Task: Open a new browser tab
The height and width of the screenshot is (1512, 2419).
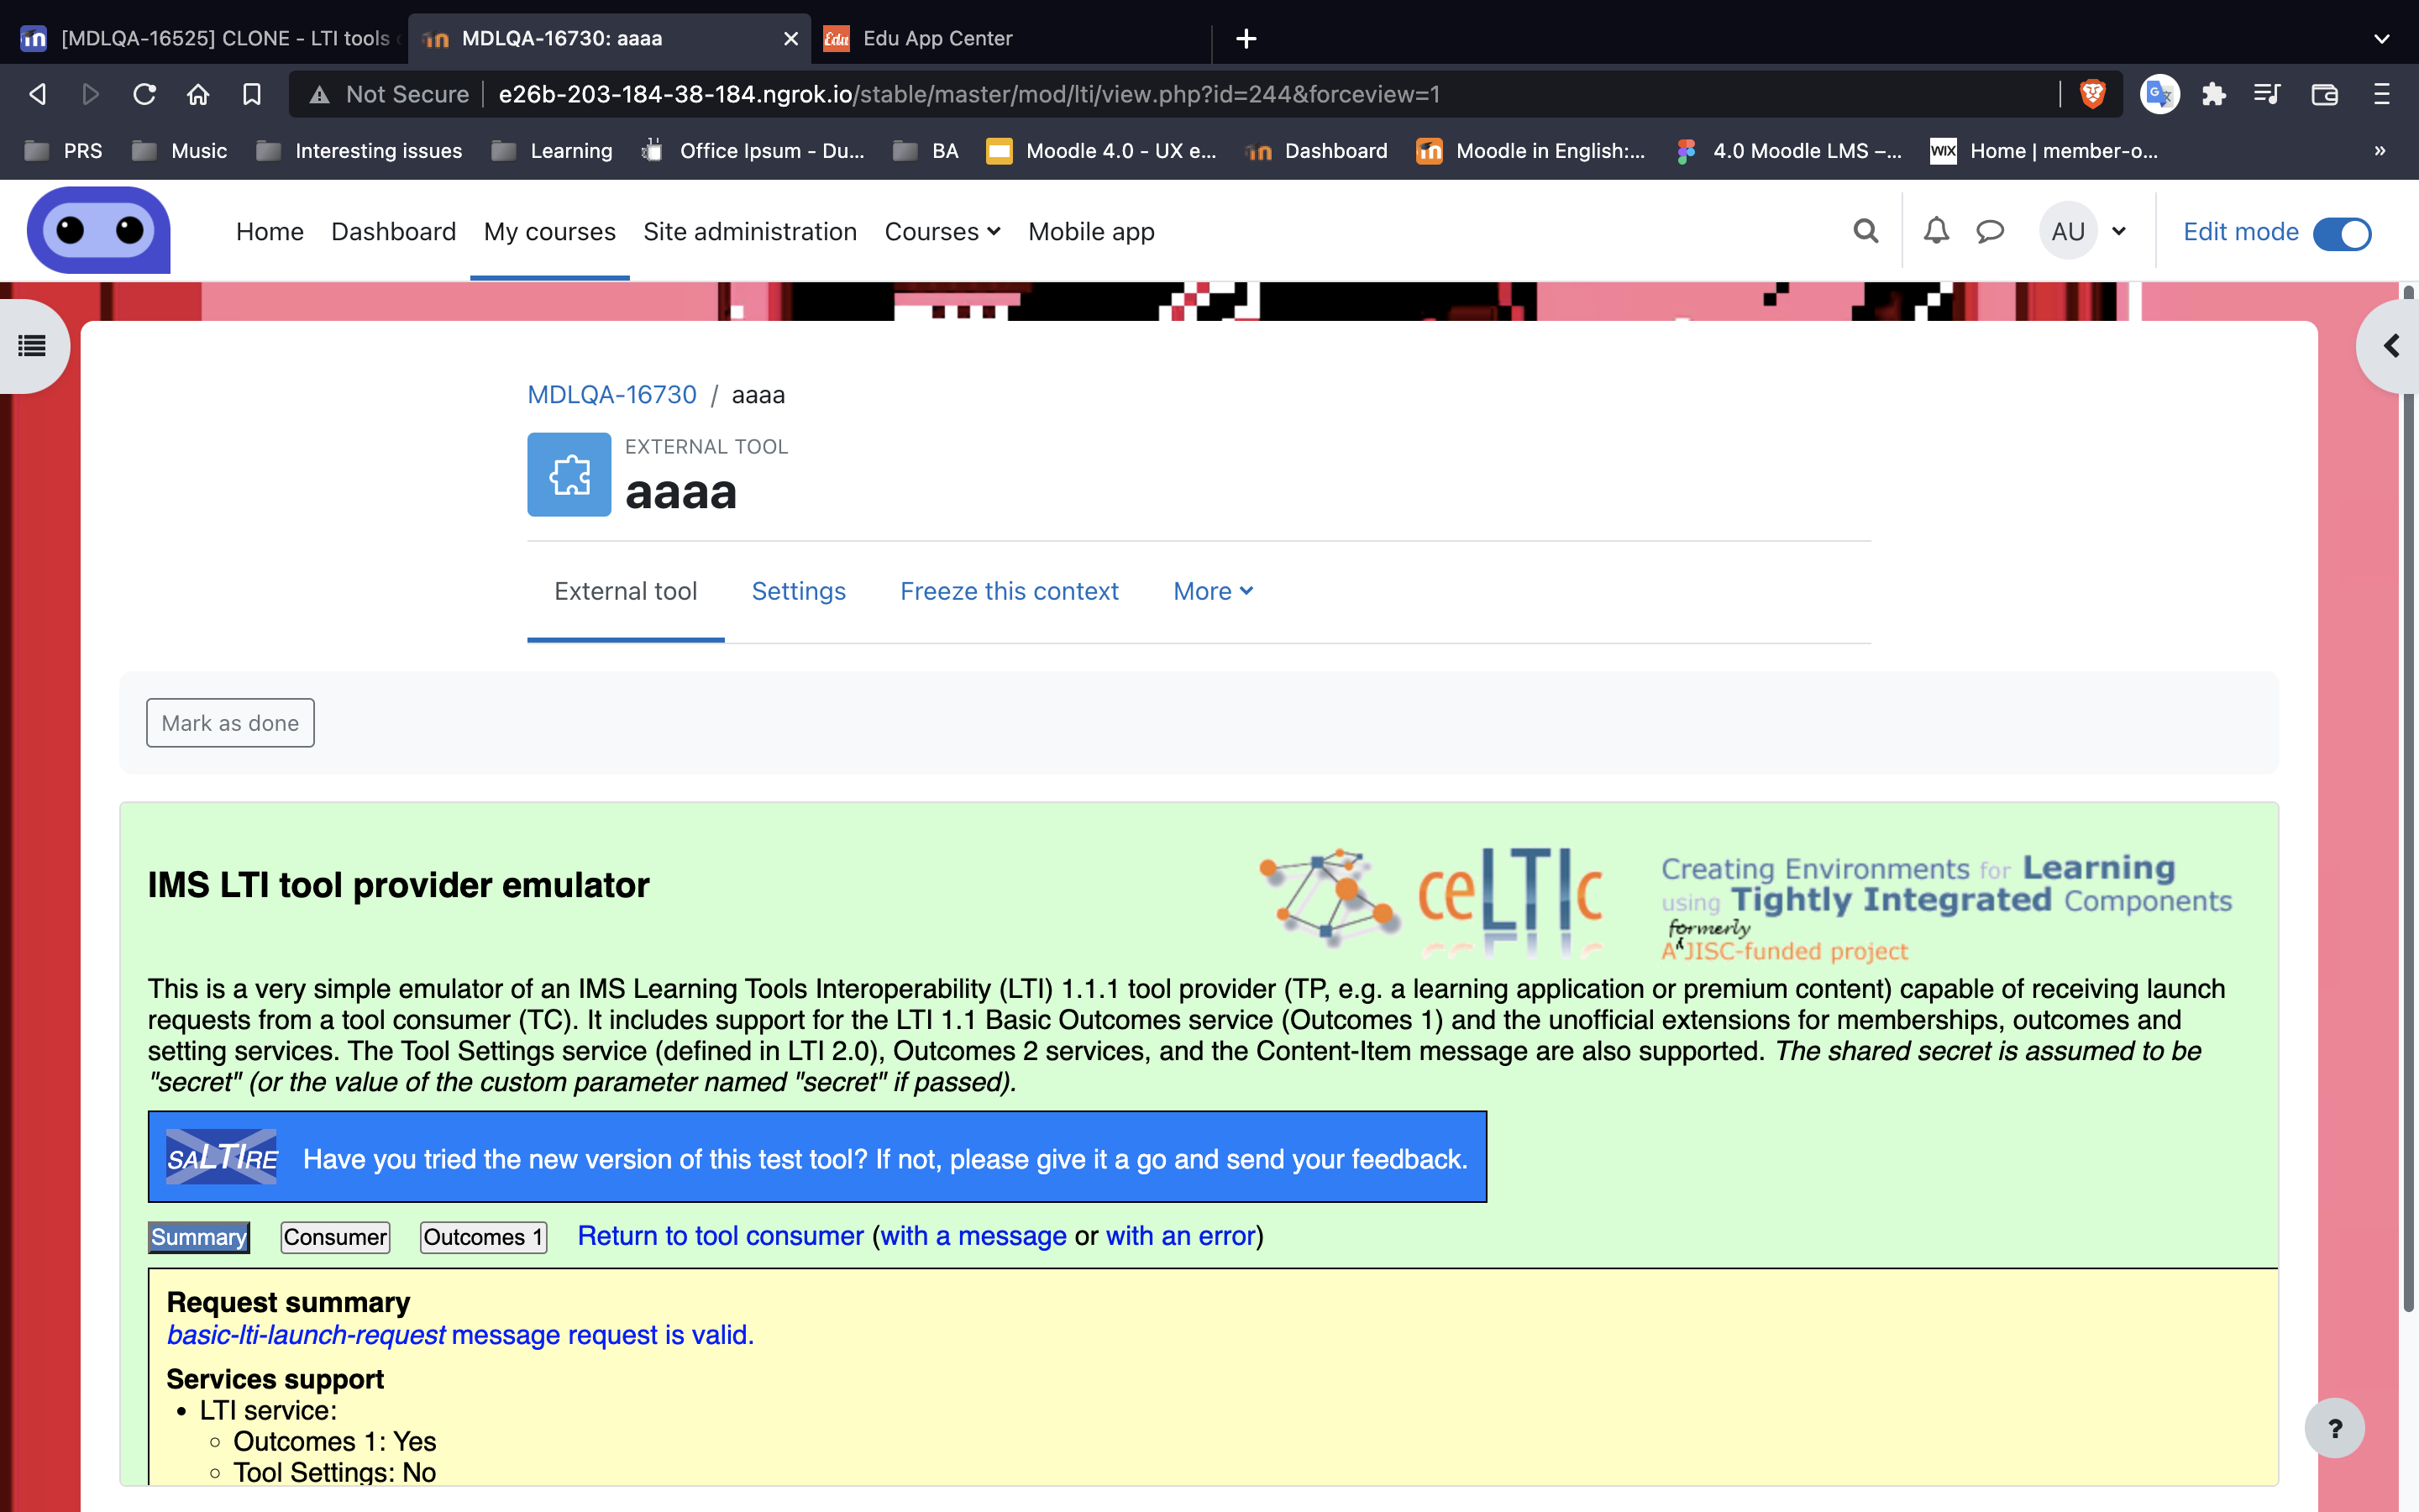Action: pyautogui.click(x=1246, y=38)
